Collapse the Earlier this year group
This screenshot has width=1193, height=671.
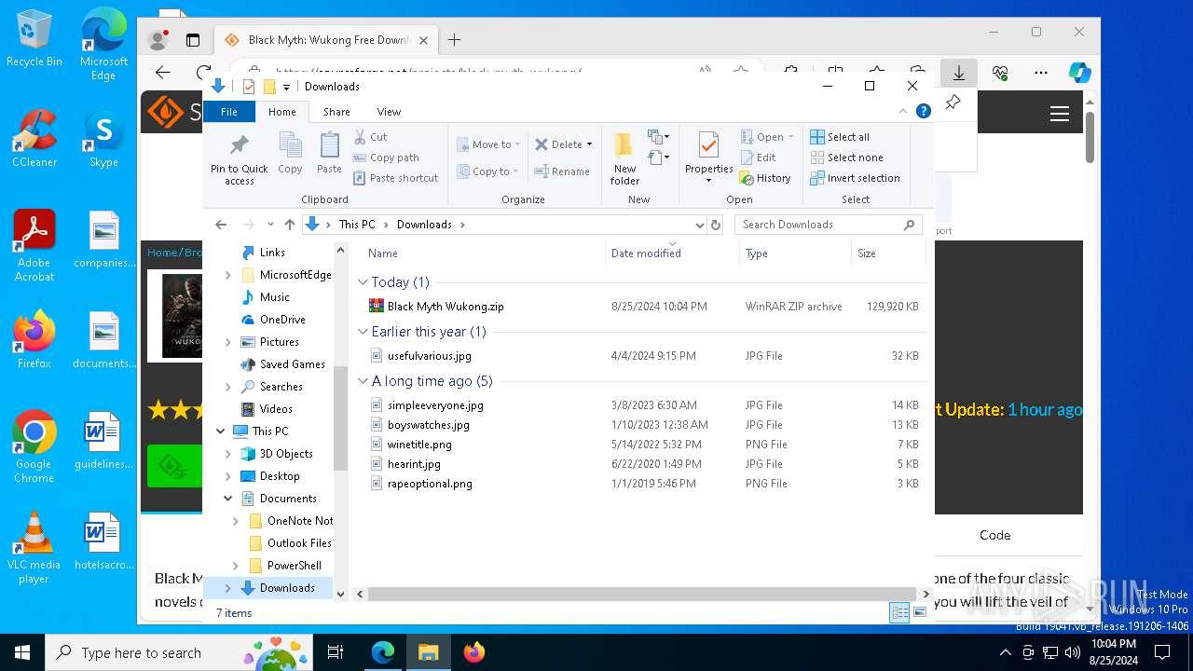tap(363, 332)
